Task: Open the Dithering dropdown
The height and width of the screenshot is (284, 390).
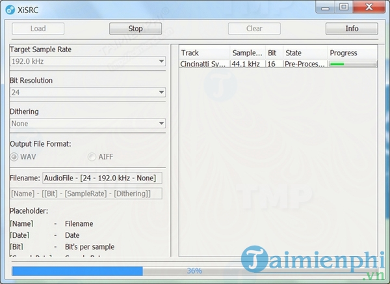Action: coord(88,123)
